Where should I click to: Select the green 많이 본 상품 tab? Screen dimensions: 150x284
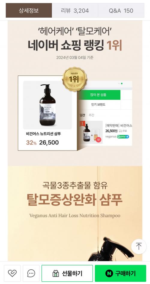98,95
